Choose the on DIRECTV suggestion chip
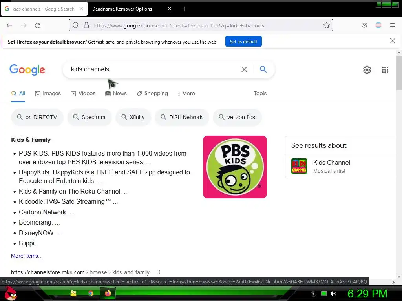 (x=37, y=117)
